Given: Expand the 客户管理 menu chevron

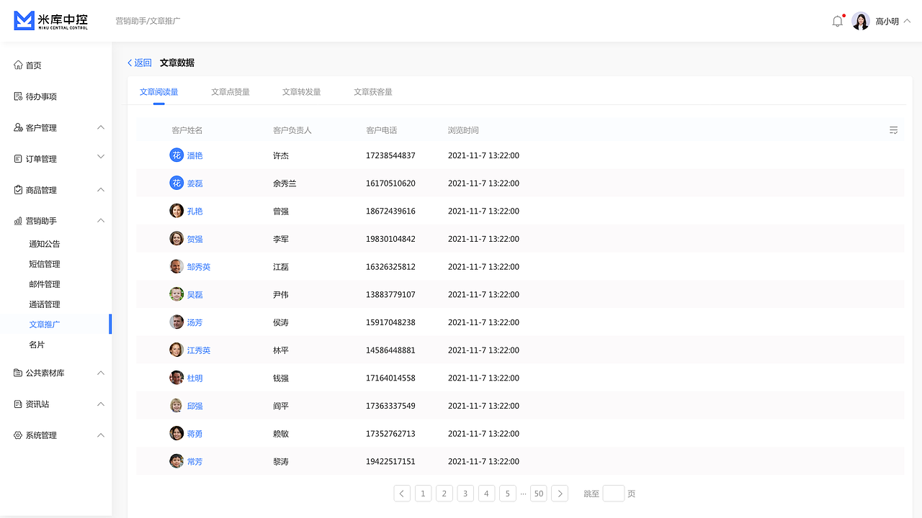Looking at the screenshot, I should tap(101, 127).
